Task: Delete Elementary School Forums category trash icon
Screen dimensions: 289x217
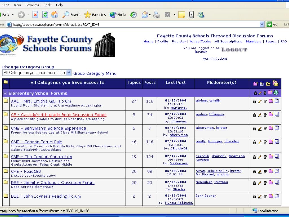Action: (x=265, y=93)
